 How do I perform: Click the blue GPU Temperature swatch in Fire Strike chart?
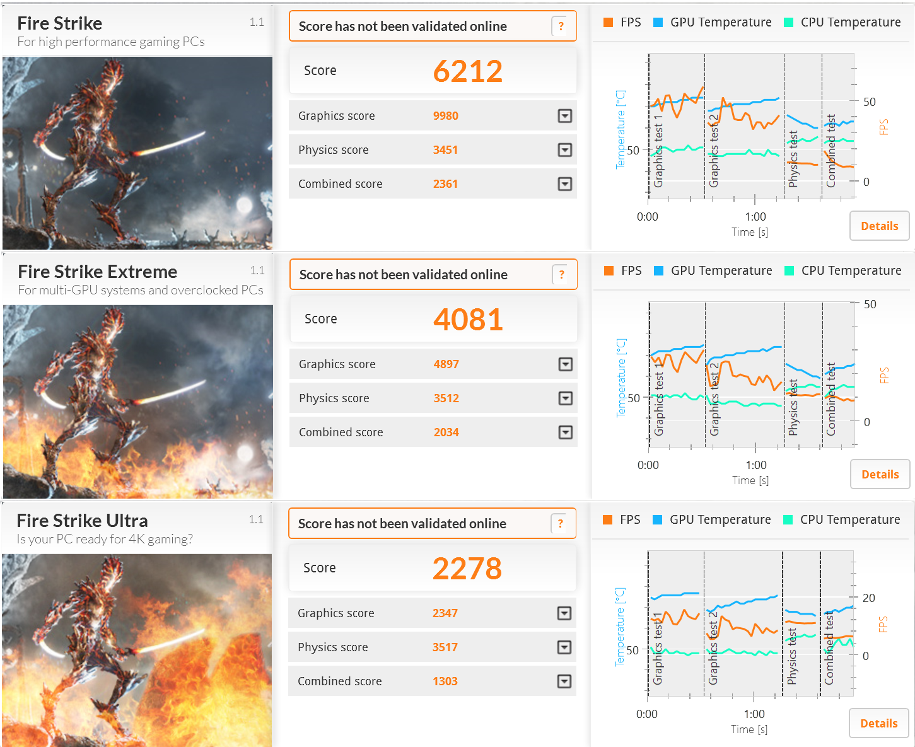pos(658,23)
